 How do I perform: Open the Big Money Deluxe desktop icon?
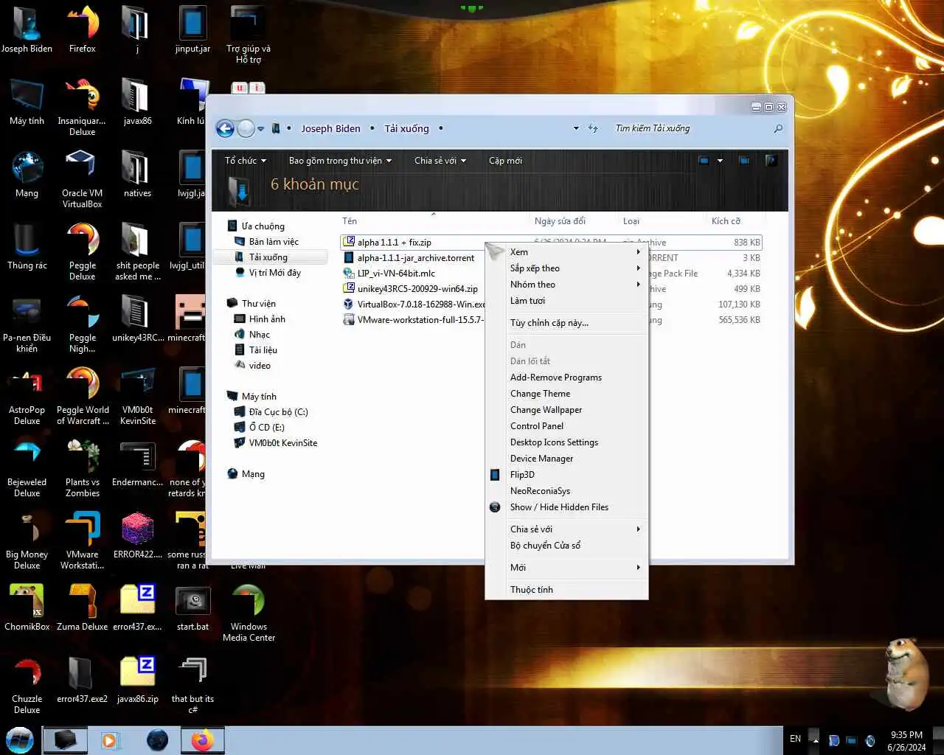pos(27,540)
